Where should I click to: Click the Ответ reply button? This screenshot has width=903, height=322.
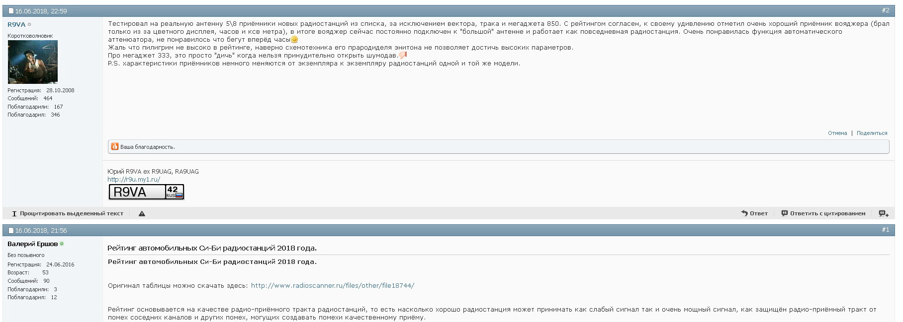tap(754, 214)
